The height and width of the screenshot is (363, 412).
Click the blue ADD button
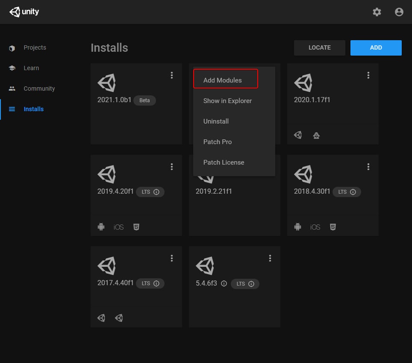[376, 48]
